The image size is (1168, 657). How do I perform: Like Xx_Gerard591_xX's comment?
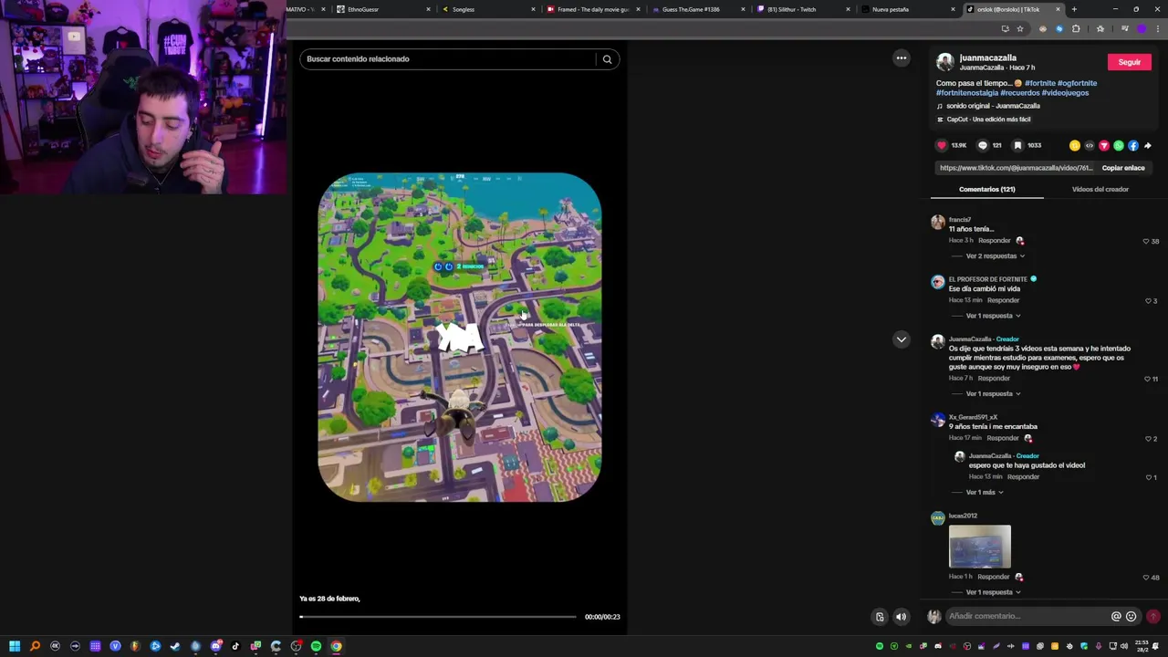(x=1148, y=439)
